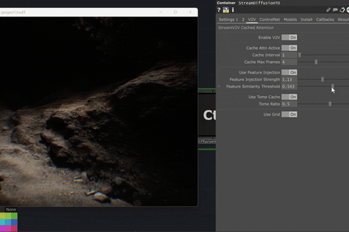Click the operator info 'i' icon
The height and width of the screenshot is (232, 349).
pos(233,10)
